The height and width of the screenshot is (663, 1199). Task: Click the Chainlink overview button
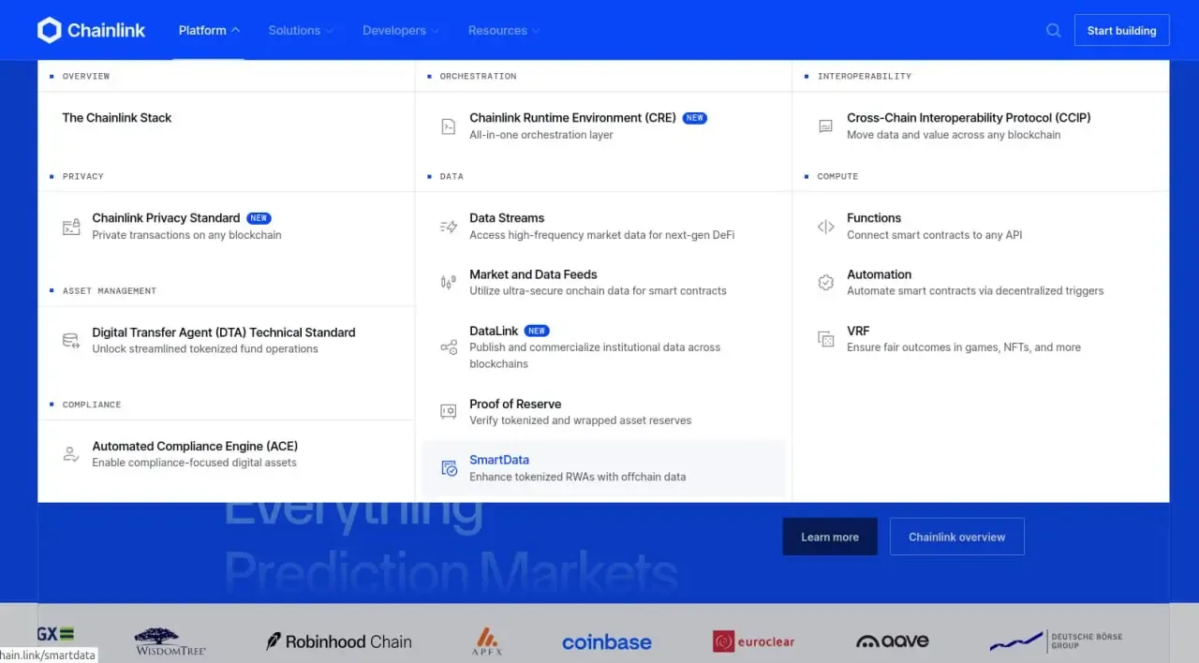956,537
